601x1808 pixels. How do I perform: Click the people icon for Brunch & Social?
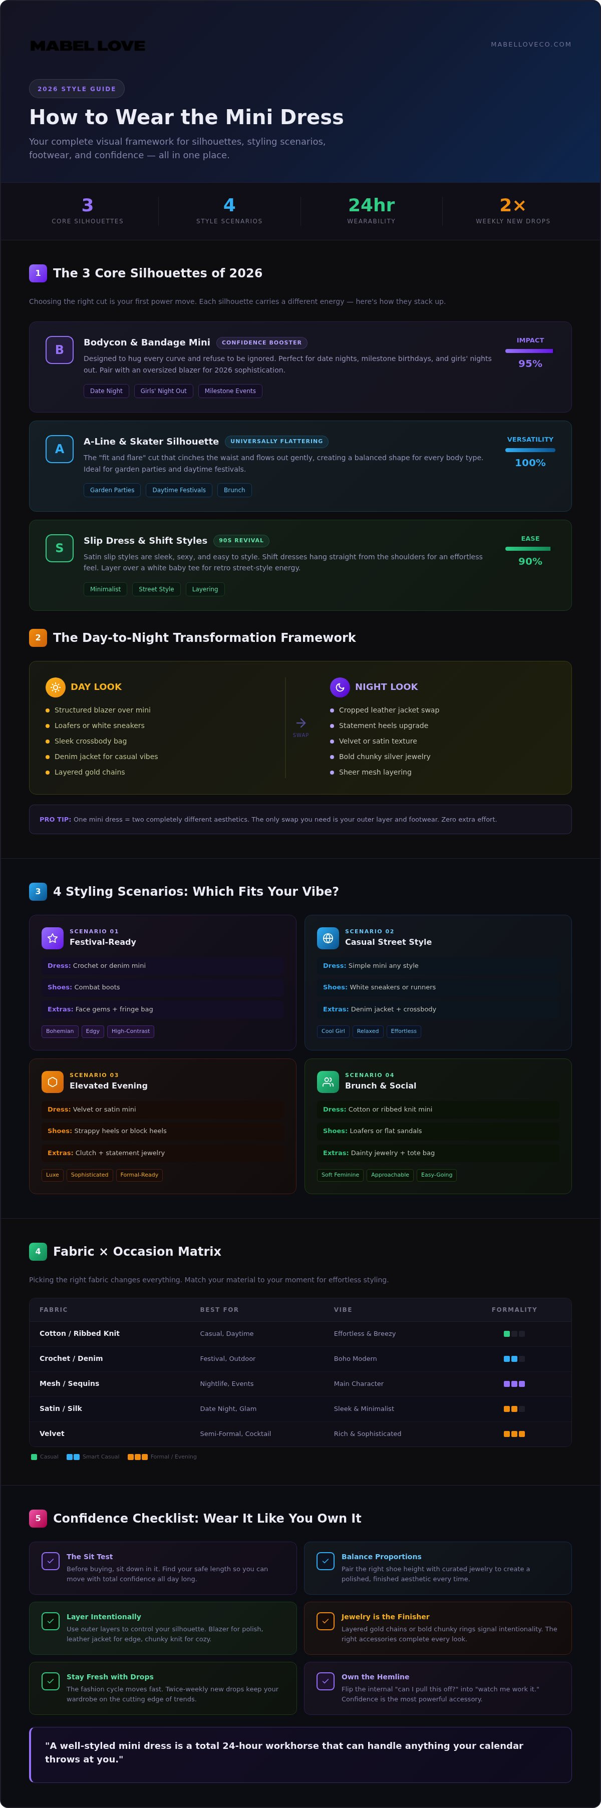coord(328,1081)
